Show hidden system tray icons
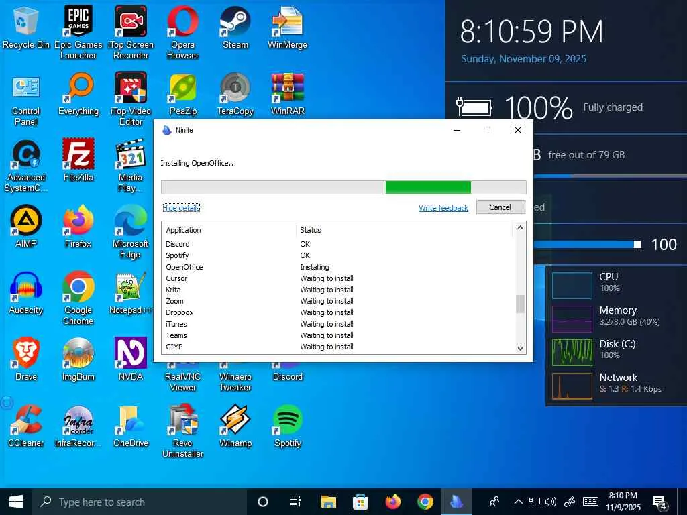 [518, 502]
